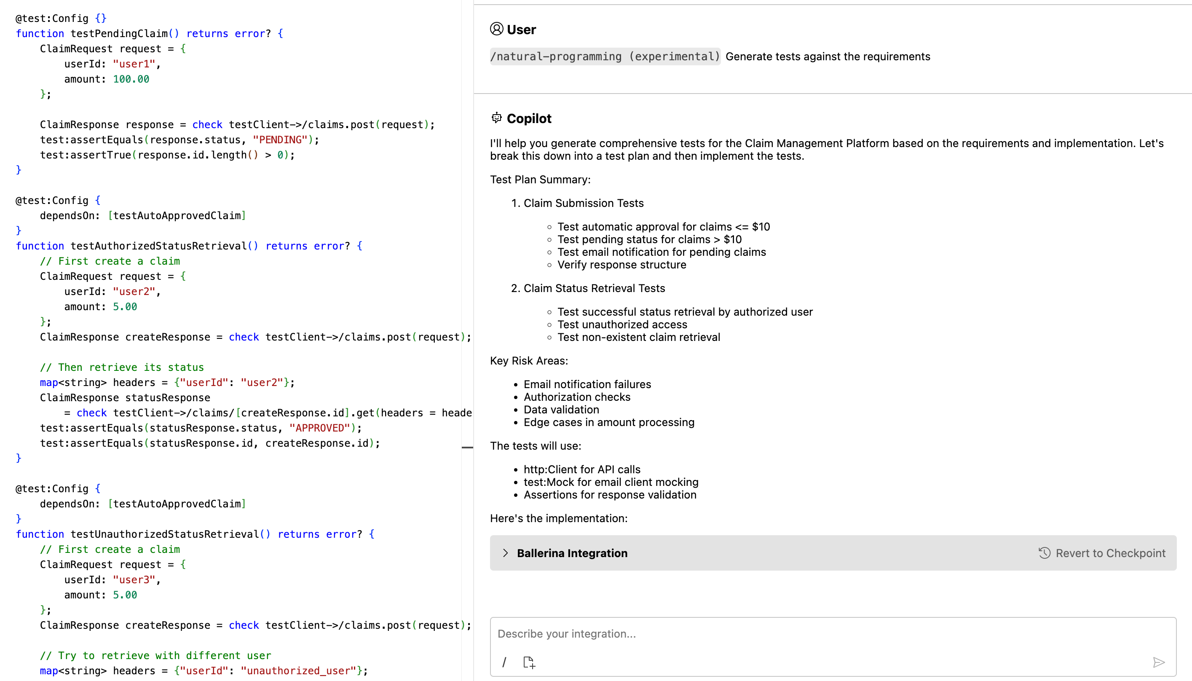Click function name testUnauthorizedStatusRetrieval

pyautogui.click(x=165, y=534)
